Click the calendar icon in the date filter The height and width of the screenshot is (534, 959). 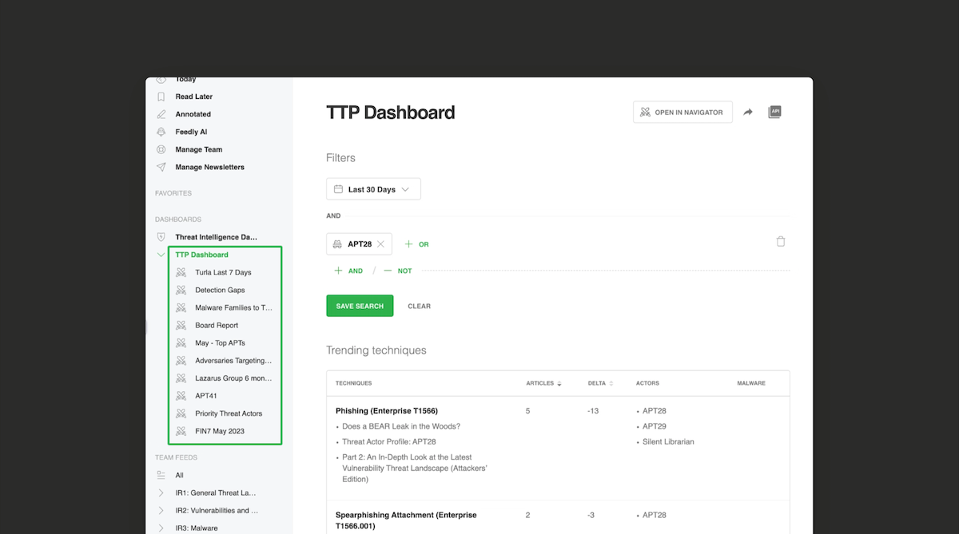[338, 188]
